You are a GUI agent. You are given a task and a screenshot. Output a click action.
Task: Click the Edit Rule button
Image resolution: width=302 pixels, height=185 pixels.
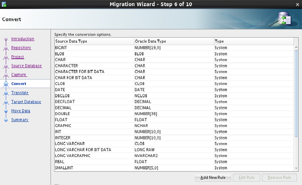[x=246, y=178]
